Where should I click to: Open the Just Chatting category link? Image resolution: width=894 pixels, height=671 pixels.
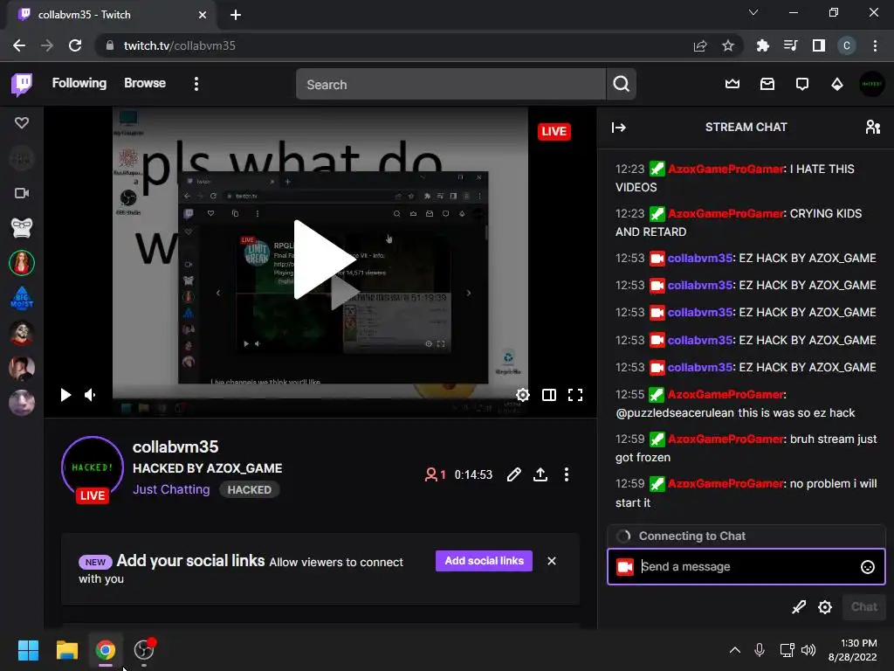pyautogui.click(x=171, y=489)
